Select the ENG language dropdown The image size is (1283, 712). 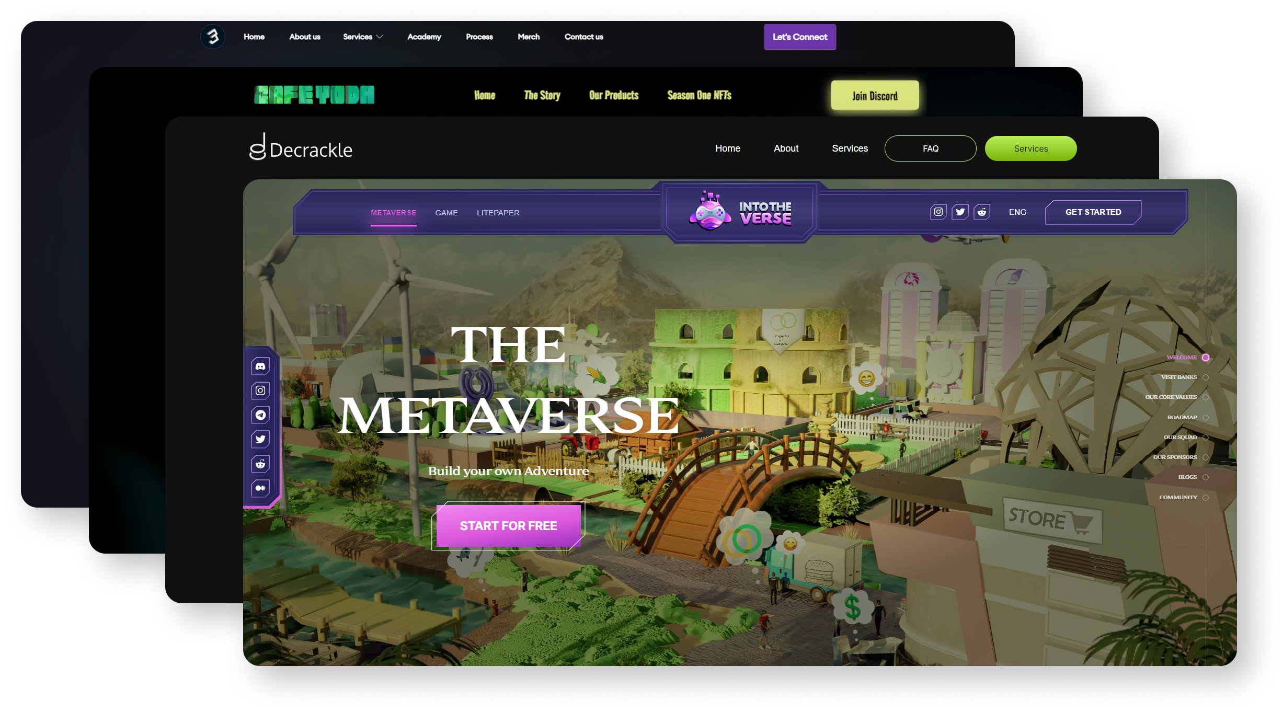1016,212
